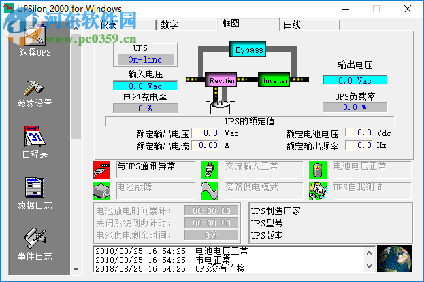This screenshot has height=282, width=424.
Task: Click the 电池故障 status text box
Action: [156, 191]
